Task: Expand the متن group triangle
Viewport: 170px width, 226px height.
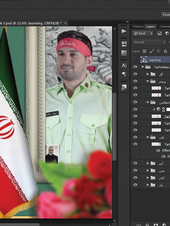Action: pyautogui.click(x=148, y=170)
